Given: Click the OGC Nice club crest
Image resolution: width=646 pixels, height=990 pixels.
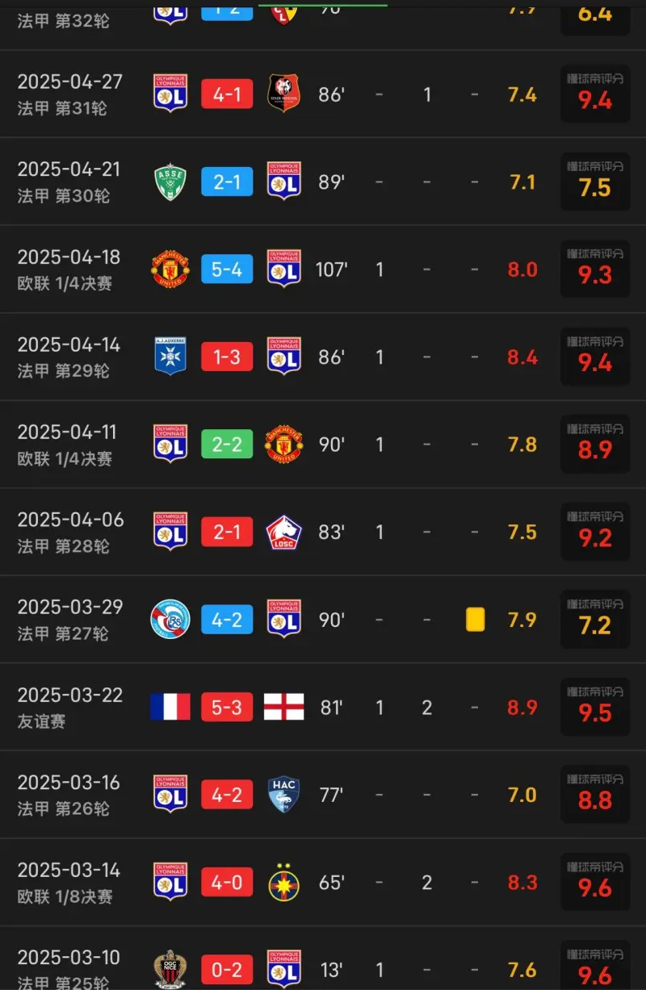Looking at the screenshot, I should pyautogui.click(x=170, y=970).
